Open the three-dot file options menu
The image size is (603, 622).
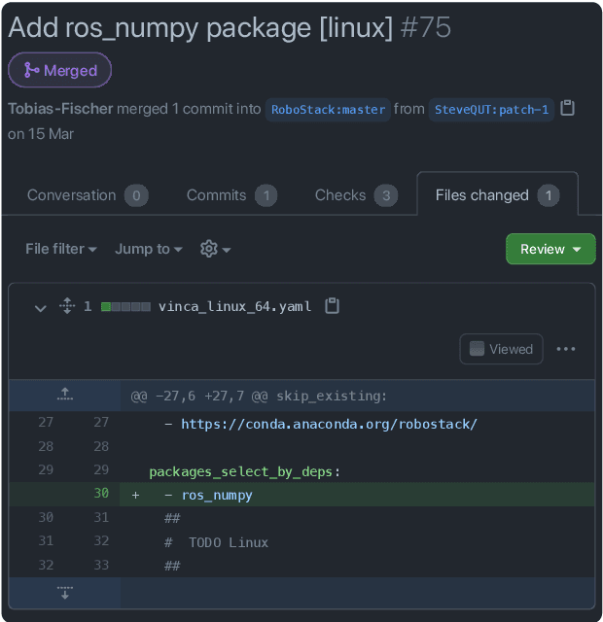[x=566, y=349]
